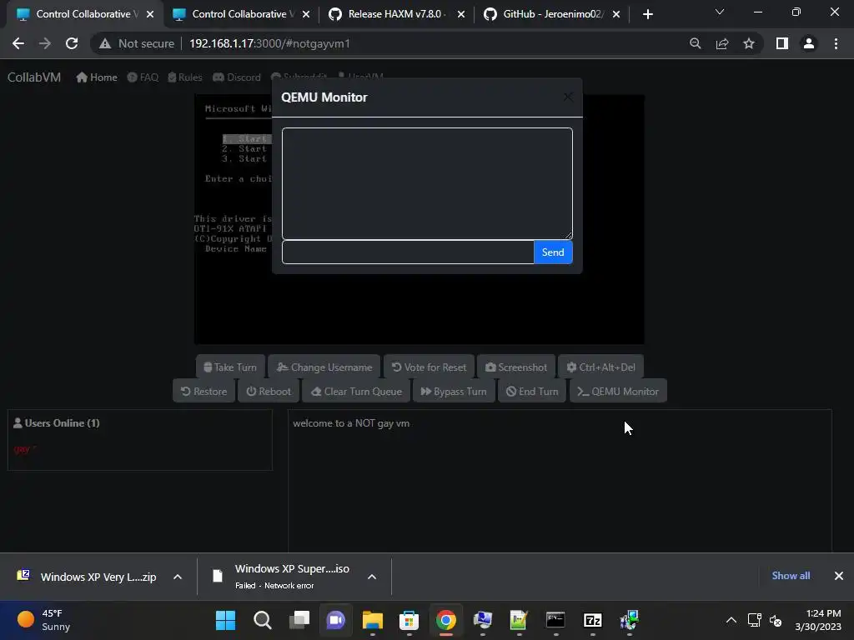Click the volume muted tray icon
The width and height of the screenshot is (854, 640).
tap(776, 620)
